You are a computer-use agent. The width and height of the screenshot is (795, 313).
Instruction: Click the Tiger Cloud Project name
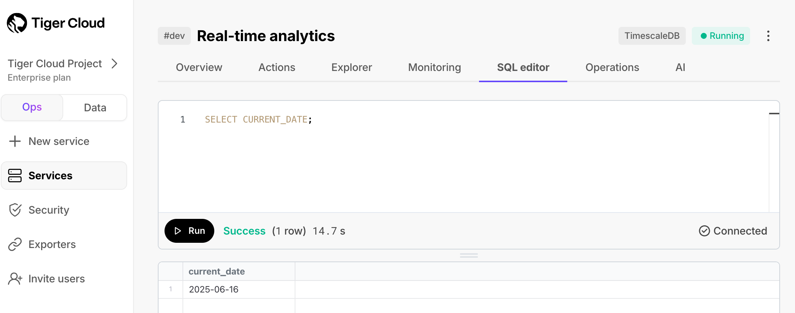point(55,63)
